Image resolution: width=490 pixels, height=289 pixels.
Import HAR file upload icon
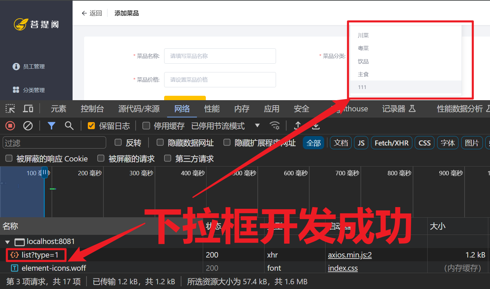coord(298,126)
